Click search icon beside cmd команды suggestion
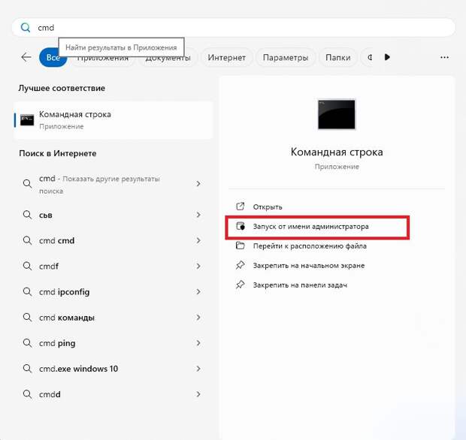Viewport: 466px width, 440px height. click(x=27, y=318)
